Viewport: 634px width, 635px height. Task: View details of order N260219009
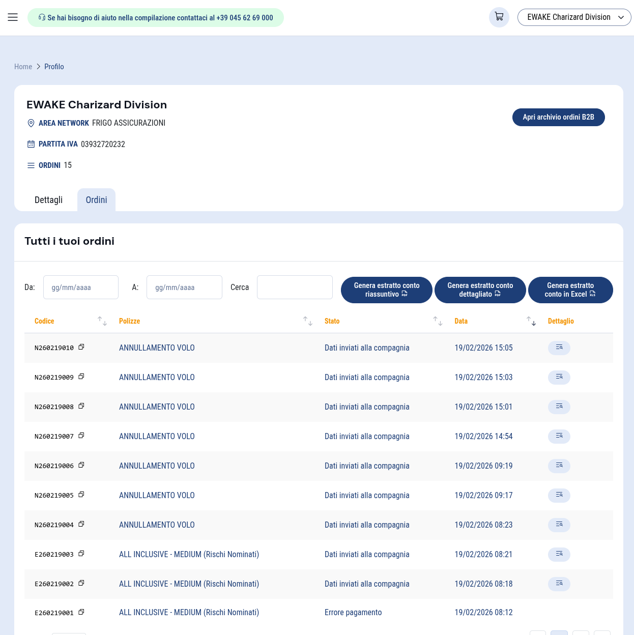point(559,377)
